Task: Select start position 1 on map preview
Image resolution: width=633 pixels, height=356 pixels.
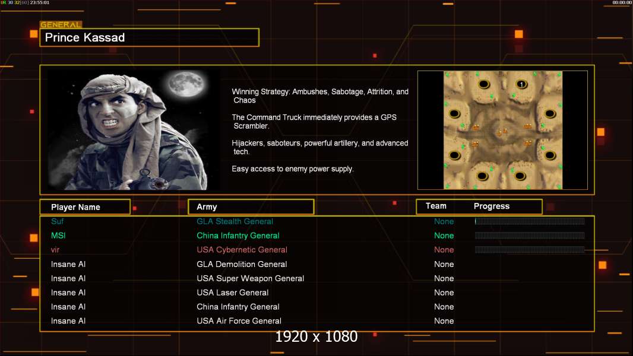Action: pos(521,84)
